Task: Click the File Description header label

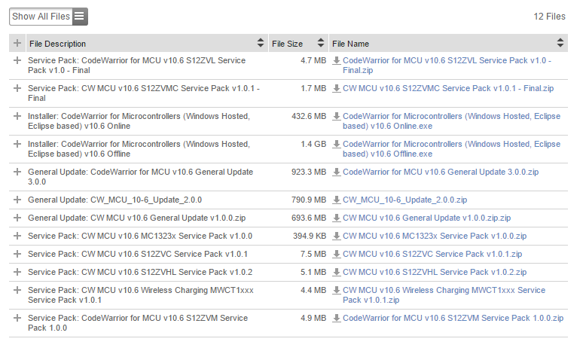Action: (x=58, y=44)
